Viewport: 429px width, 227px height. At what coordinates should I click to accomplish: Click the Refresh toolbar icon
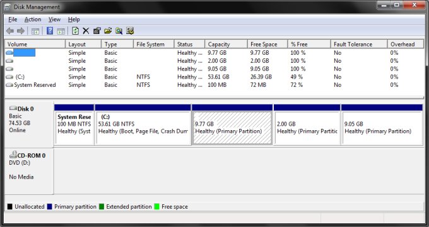point(75,31)
